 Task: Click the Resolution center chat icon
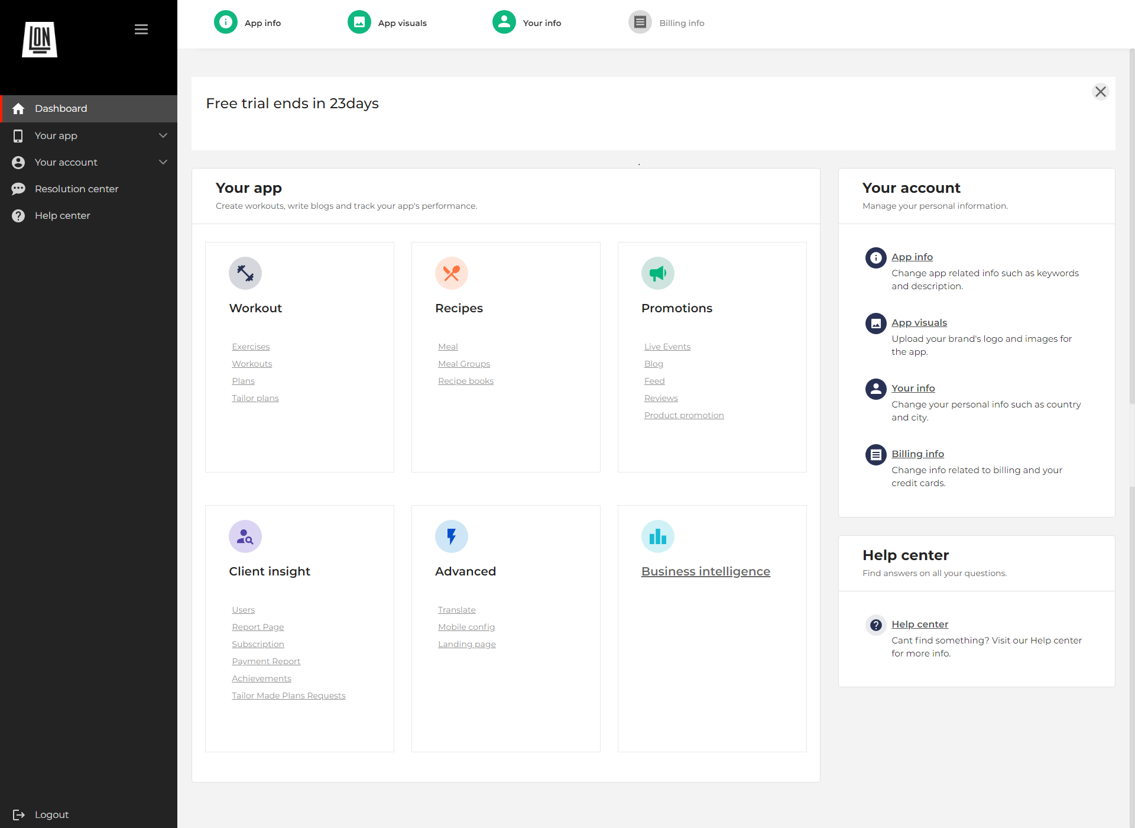click(x=18, y=189)
